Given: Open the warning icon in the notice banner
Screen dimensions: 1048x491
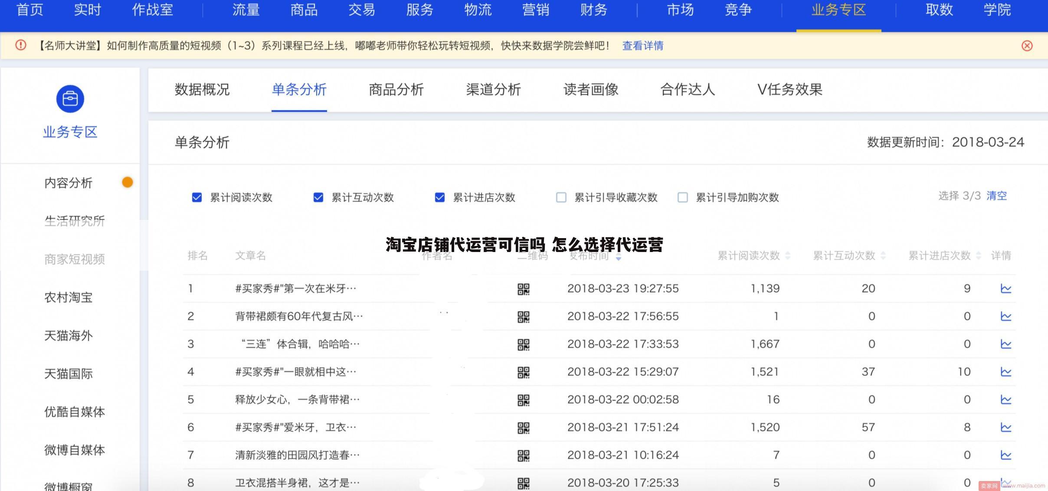Looking at the screenshot, I should point(20,45).
